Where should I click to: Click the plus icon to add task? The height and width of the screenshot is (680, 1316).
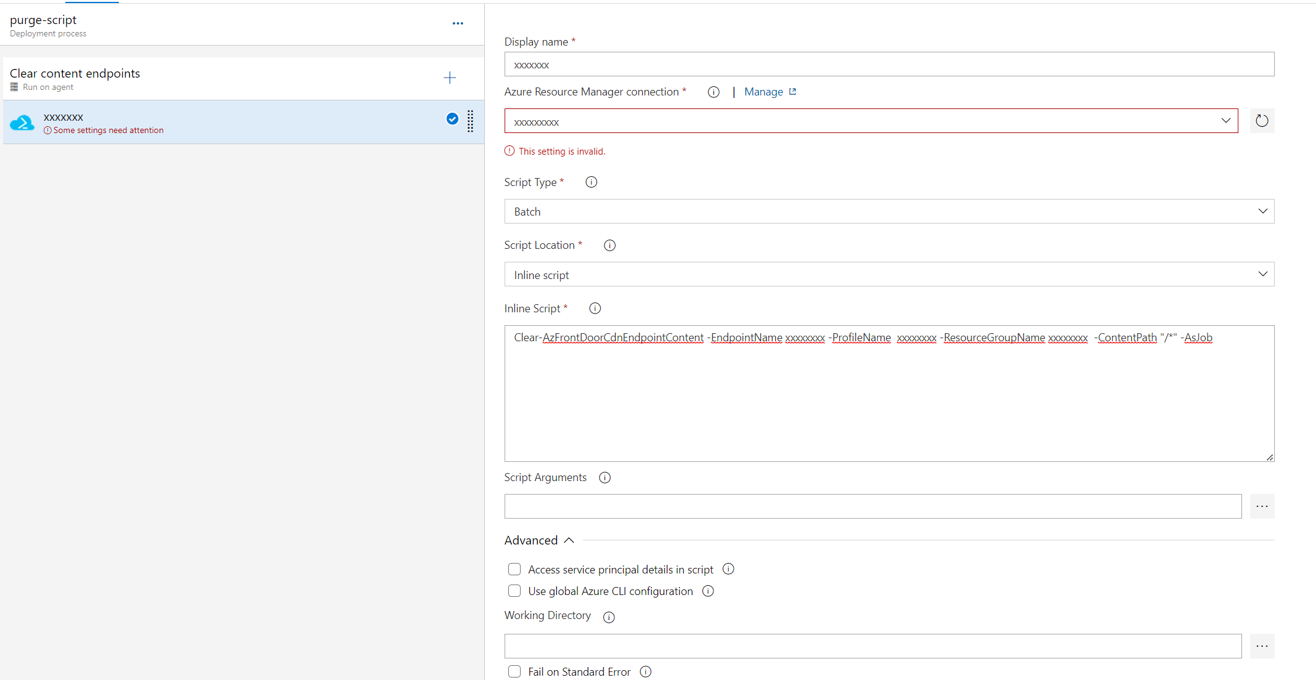[449, 78]
